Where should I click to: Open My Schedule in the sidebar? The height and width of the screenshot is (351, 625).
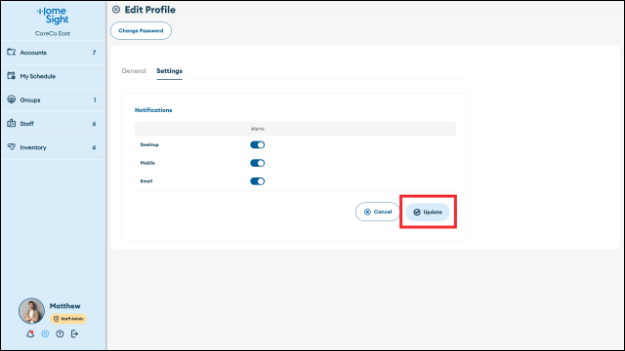point(53,76)
